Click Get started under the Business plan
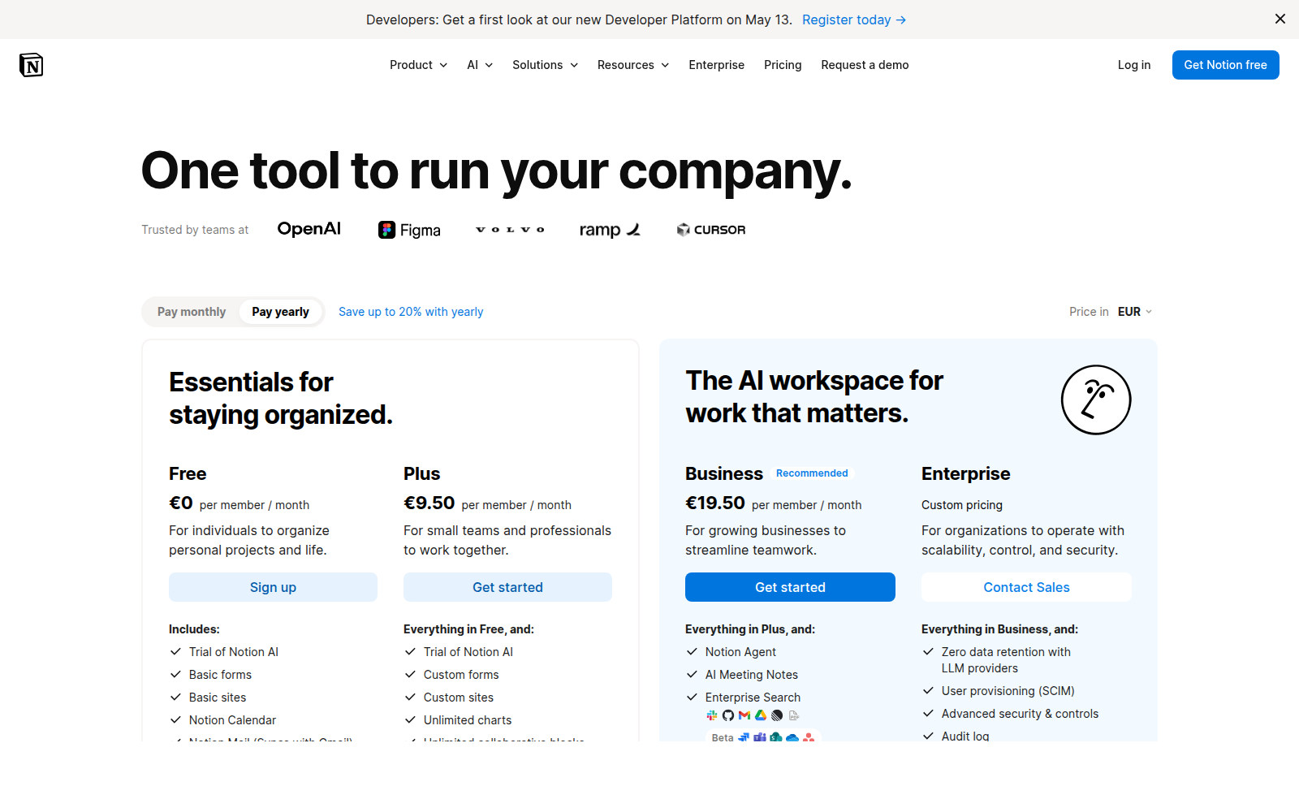 790,587
